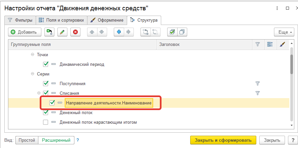Open the Еще dropdown menu
The width and height of the screenshot is (298, 148).
[283, 32]
